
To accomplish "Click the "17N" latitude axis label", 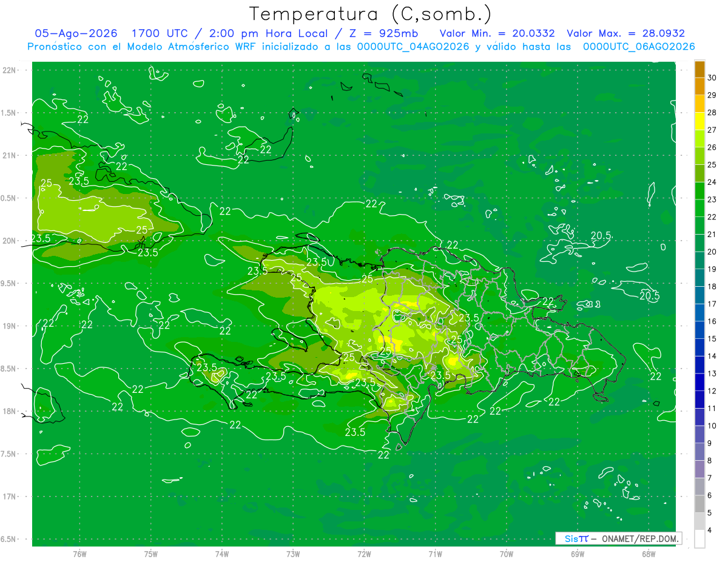I will point(10,497).
